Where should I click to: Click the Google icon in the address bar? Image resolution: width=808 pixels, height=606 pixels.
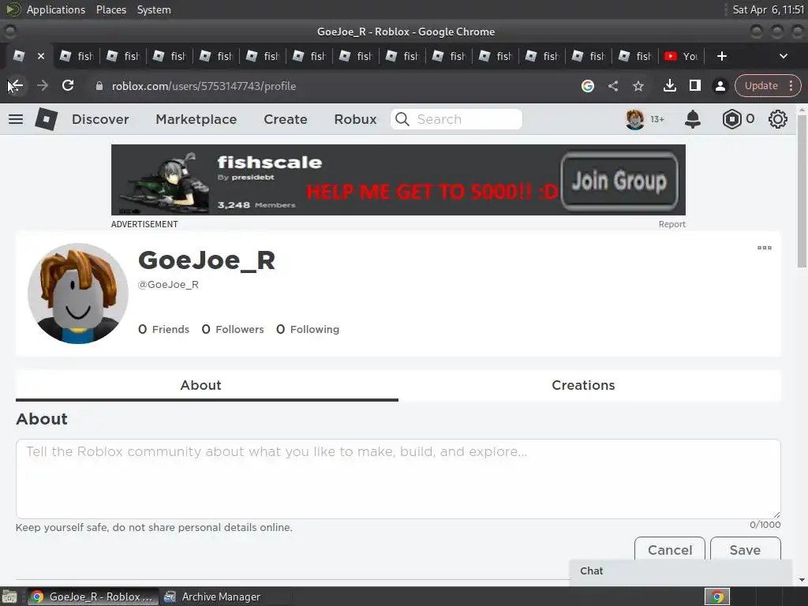point(587,86)
